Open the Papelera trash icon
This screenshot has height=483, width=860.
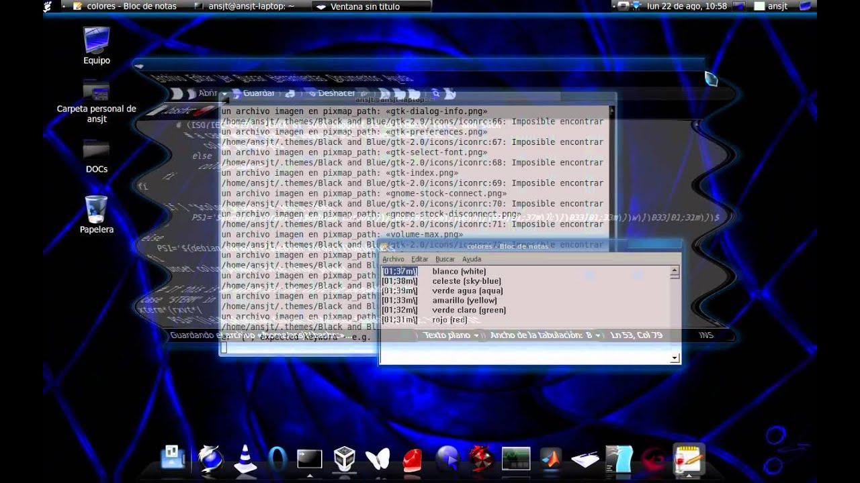[97, 215]
